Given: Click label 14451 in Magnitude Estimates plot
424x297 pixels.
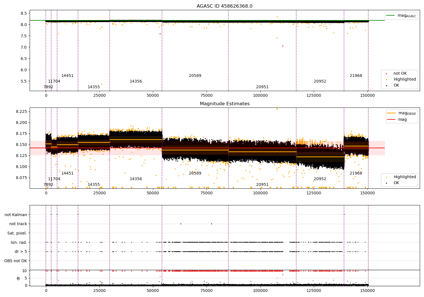Looking at the screenshot, I should pyautogui.click(x=67, y=173).
